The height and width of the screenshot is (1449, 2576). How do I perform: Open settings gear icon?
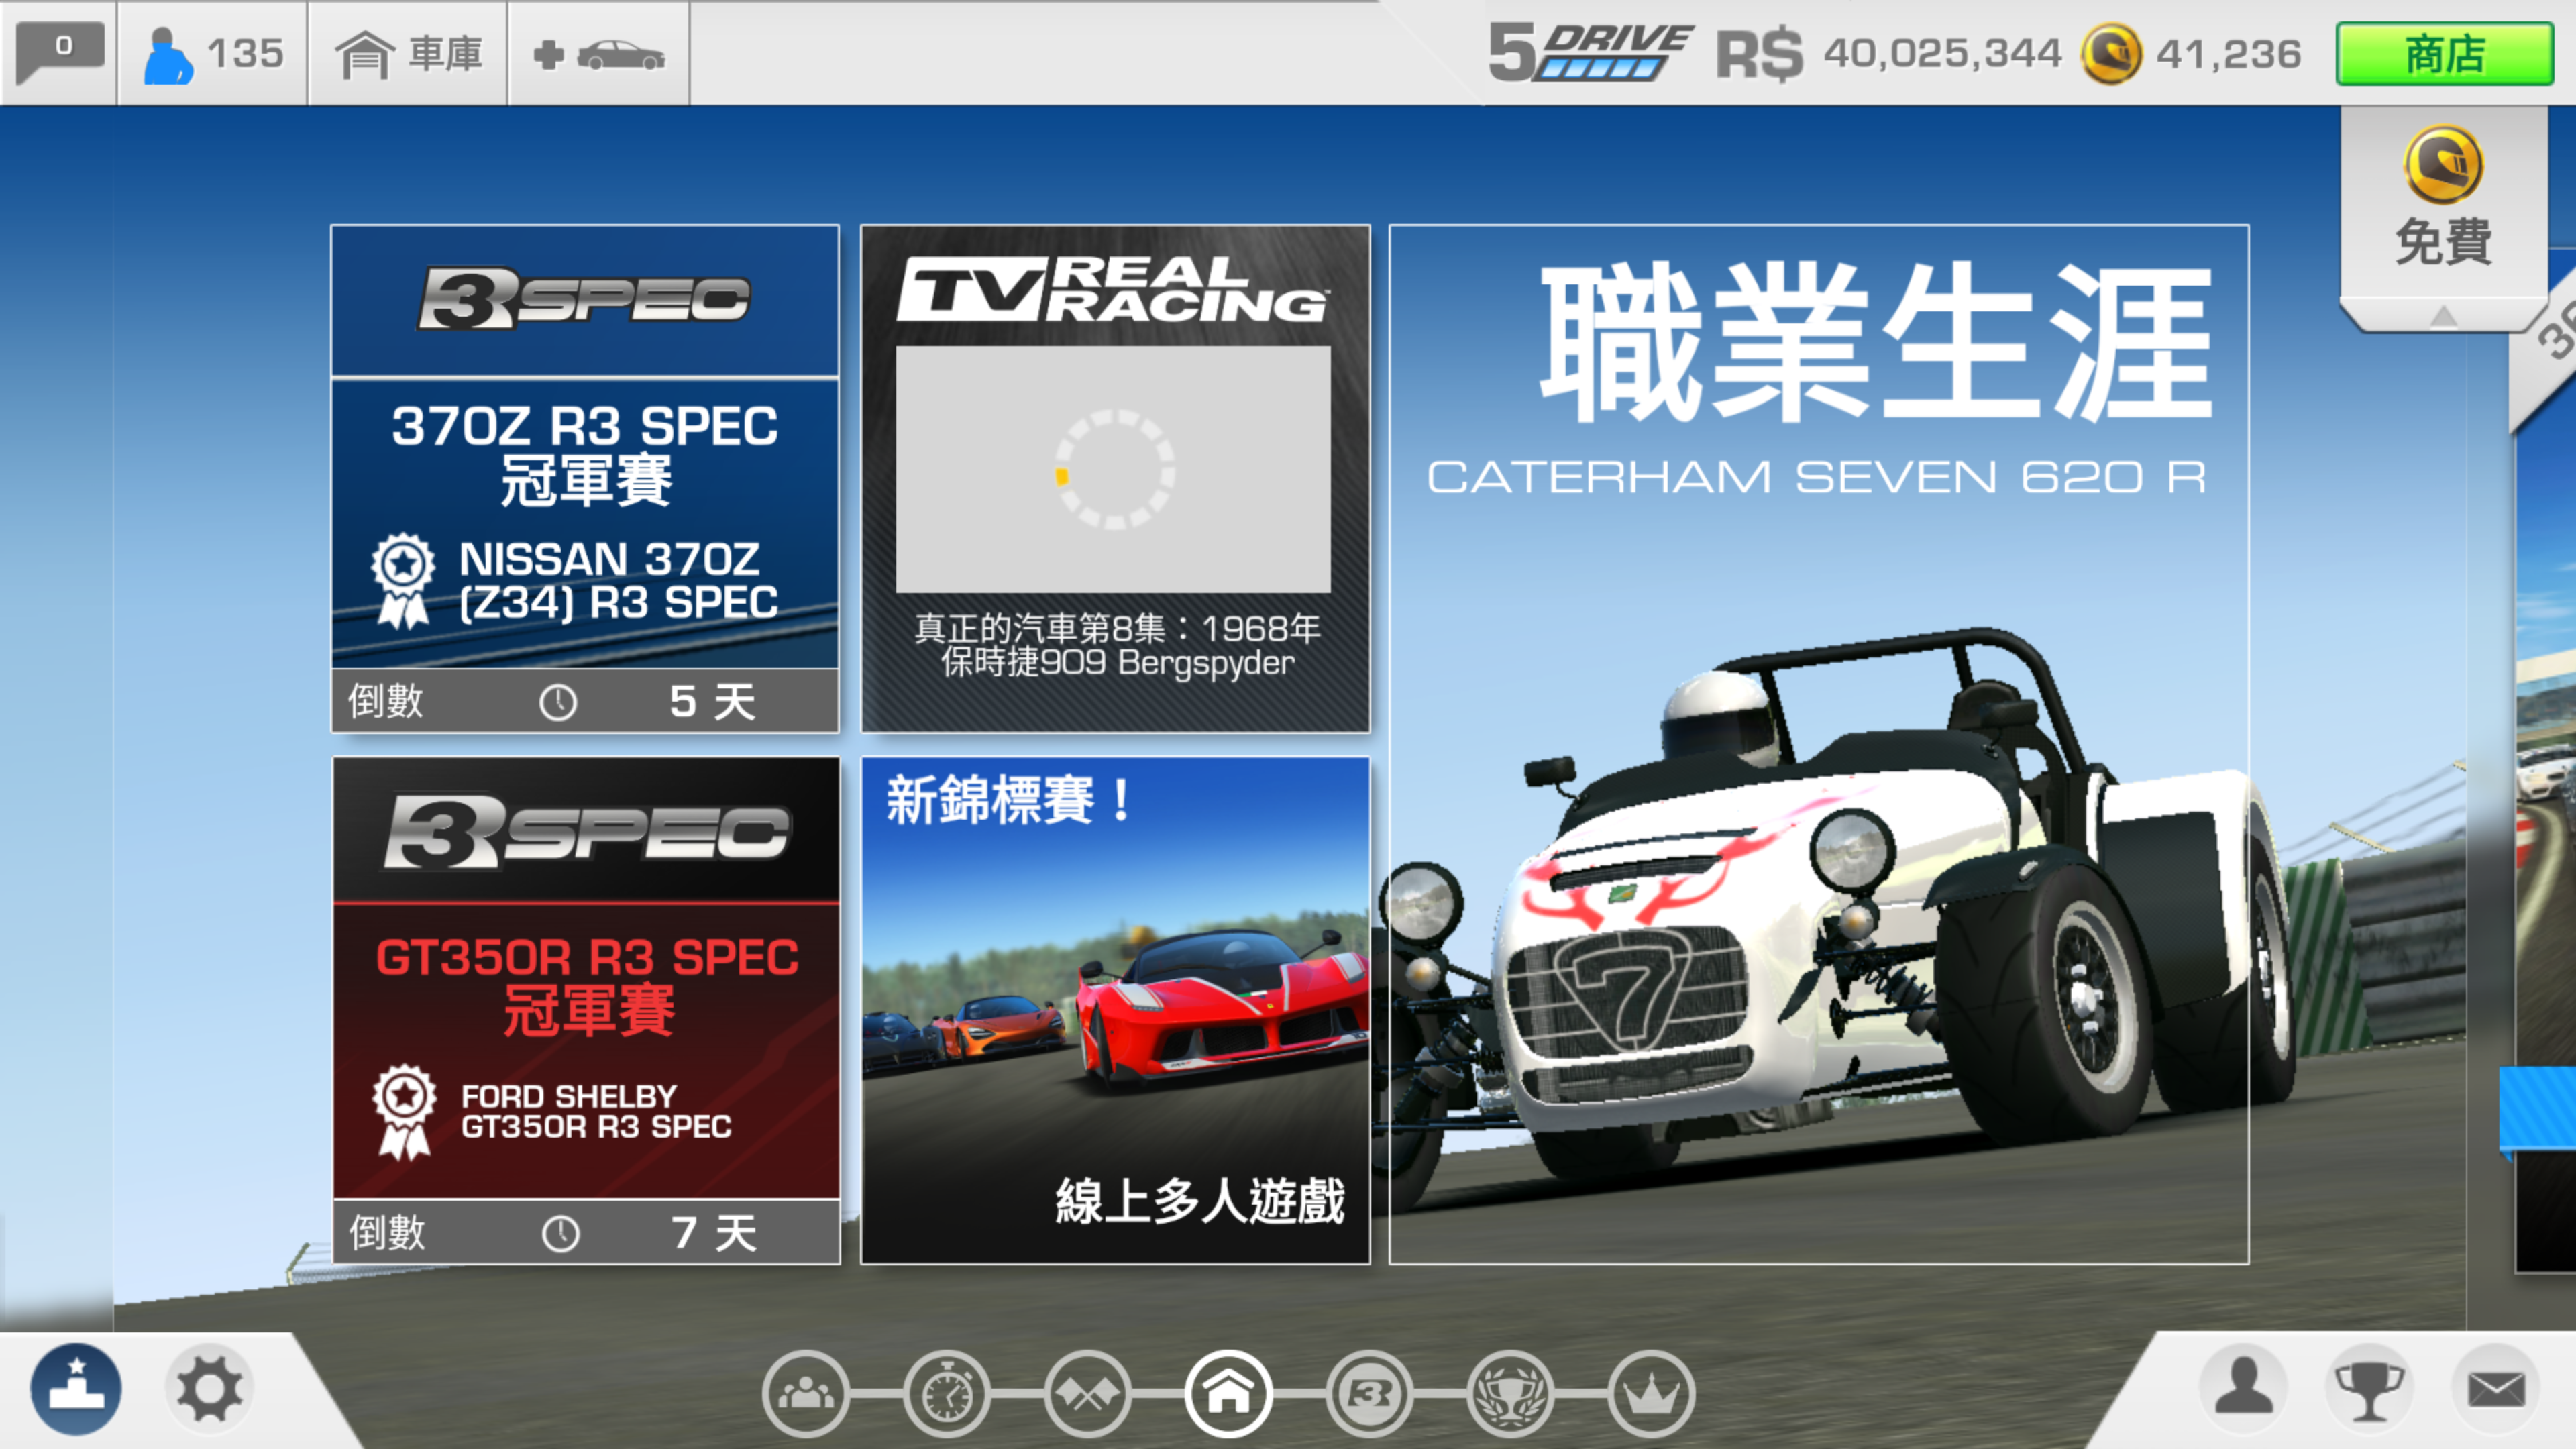click(x=209, y=1389)
